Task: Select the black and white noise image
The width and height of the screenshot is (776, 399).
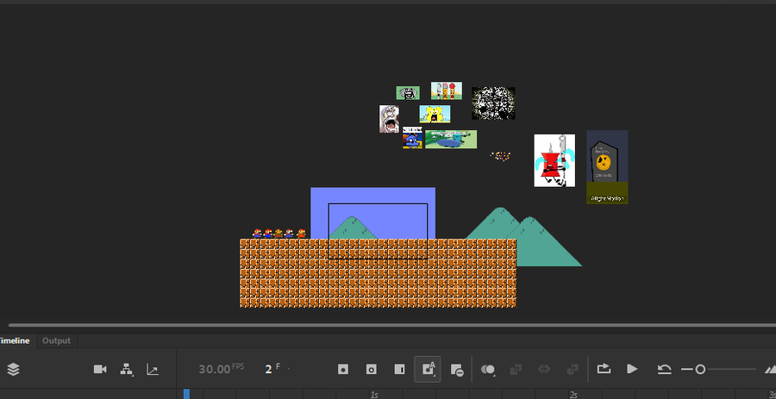Action: coord(493,103)
